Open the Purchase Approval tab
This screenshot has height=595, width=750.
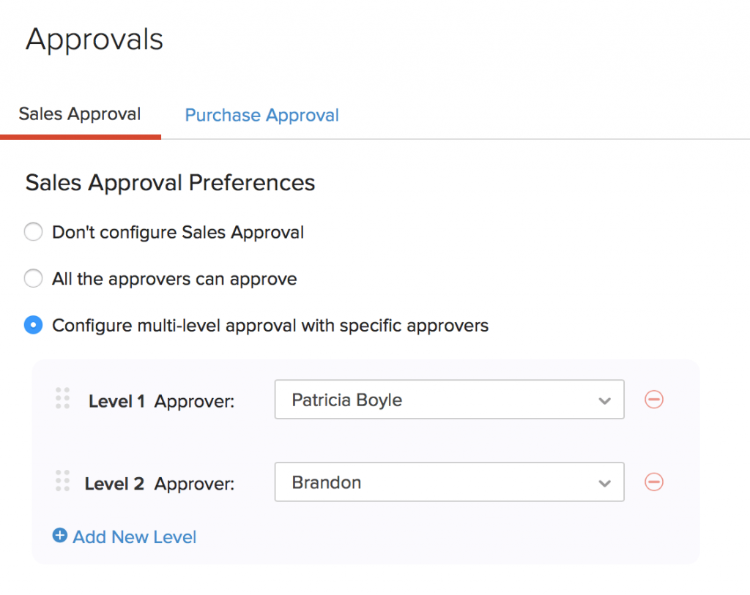tap(261, 115)
